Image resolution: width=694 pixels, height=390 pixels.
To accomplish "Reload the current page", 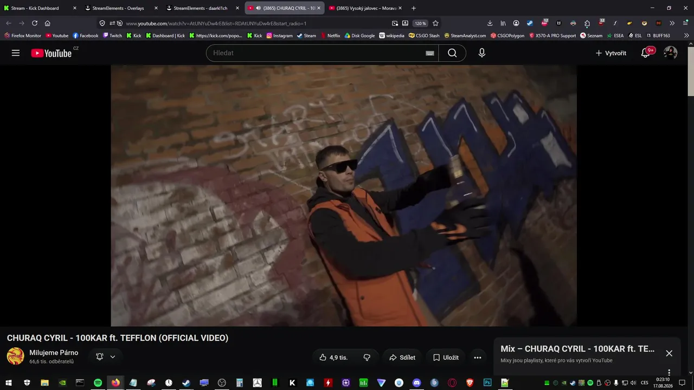I will (35, 23).
